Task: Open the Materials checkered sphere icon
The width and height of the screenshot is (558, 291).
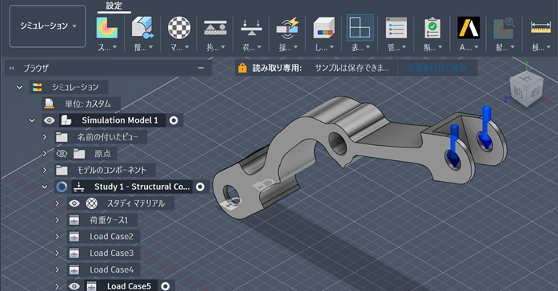Action: coord(179,28)
